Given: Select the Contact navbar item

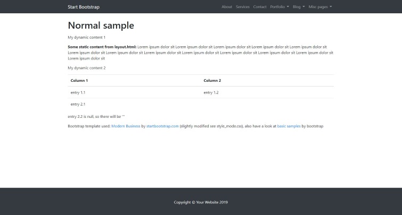Looking at the screenshot, I should tap(260, 7).
